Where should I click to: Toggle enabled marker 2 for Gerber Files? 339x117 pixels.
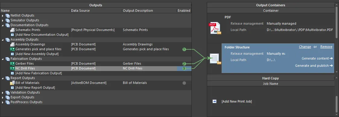(x=184, y=64)
